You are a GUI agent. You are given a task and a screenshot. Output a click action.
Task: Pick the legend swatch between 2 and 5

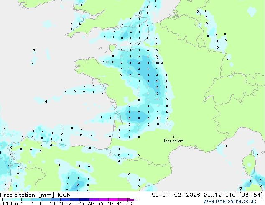click(x=36, y=200)
